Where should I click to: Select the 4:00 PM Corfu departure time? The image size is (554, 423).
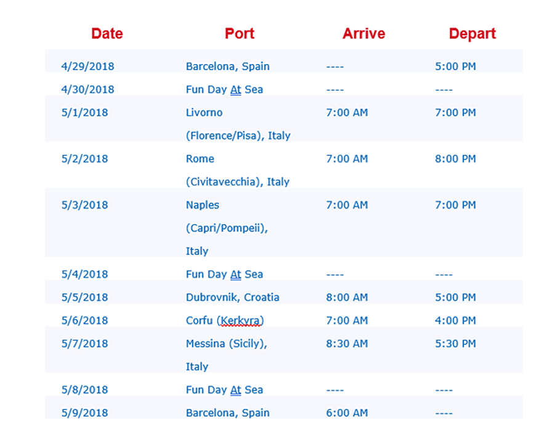456,321
